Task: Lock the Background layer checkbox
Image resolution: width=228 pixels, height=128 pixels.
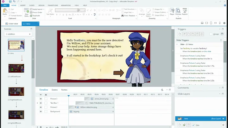Action: point(46,112)
